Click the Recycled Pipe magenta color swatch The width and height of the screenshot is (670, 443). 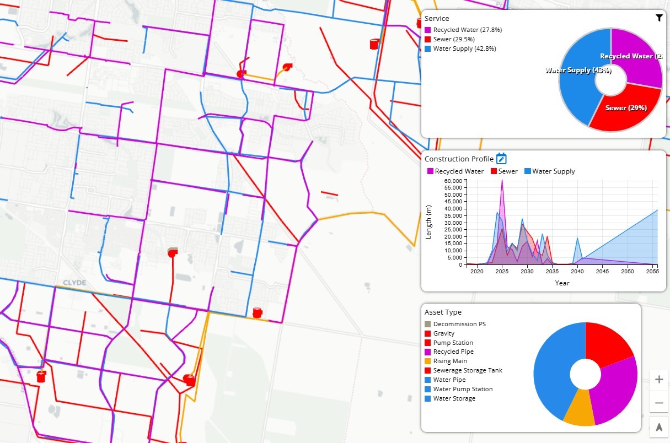click(x=427, y=352)
